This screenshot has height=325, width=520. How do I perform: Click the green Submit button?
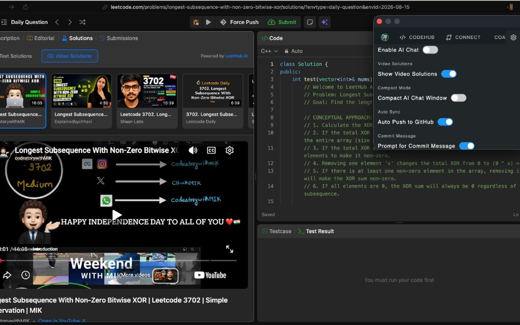pyautogui.click(x=282, y=22)
